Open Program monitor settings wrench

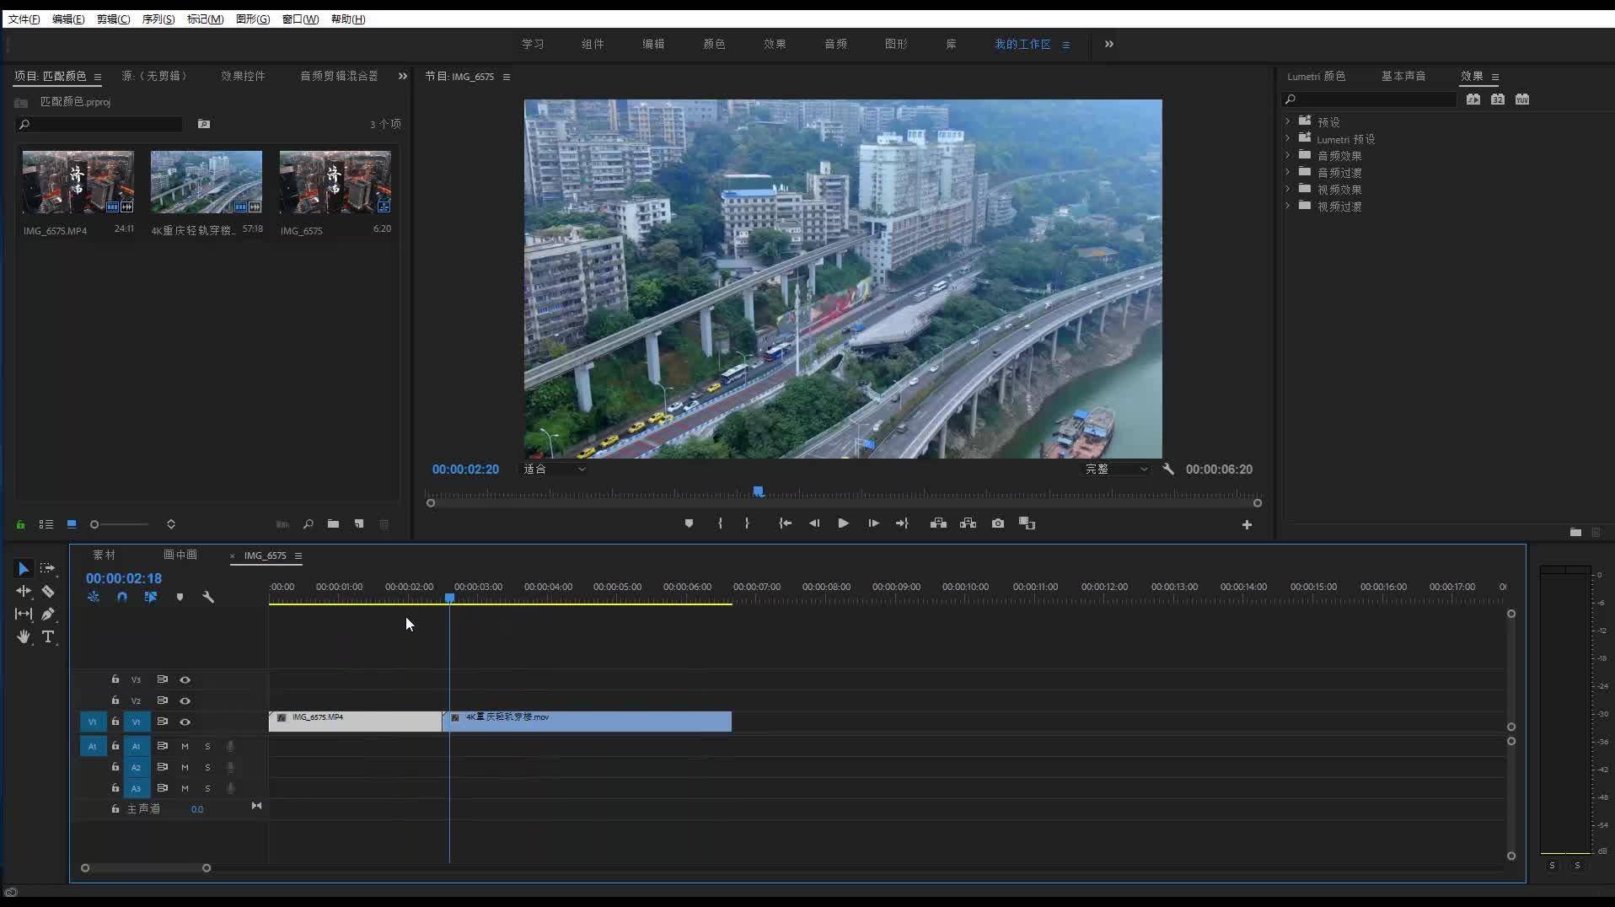(x=1168, y=469)
